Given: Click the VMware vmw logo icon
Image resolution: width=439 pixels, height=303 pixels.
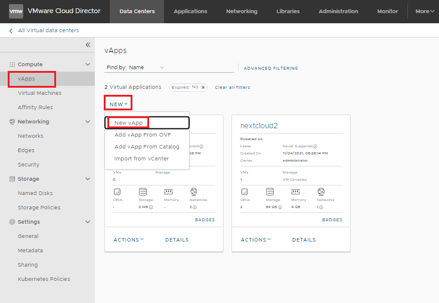Looking at the screenshot, I should click(16, 11).
